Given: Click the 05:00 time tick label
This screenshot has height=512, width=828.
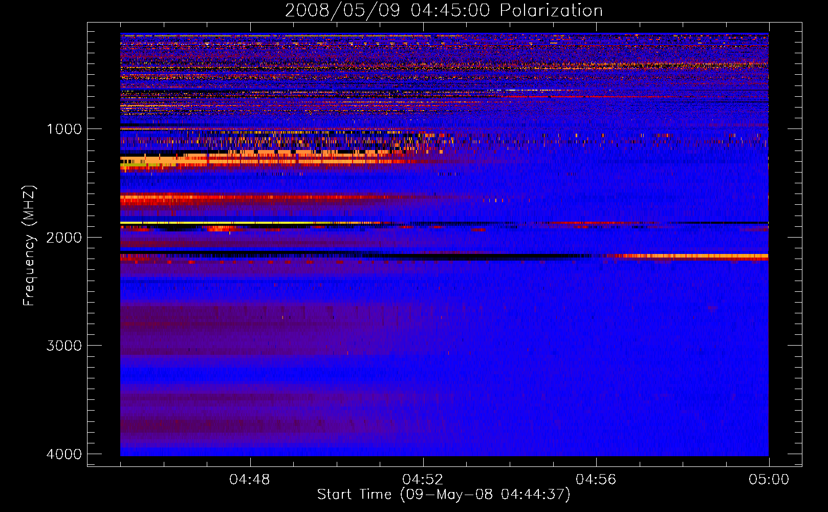Looking at the screenshot, I should 769,480.
